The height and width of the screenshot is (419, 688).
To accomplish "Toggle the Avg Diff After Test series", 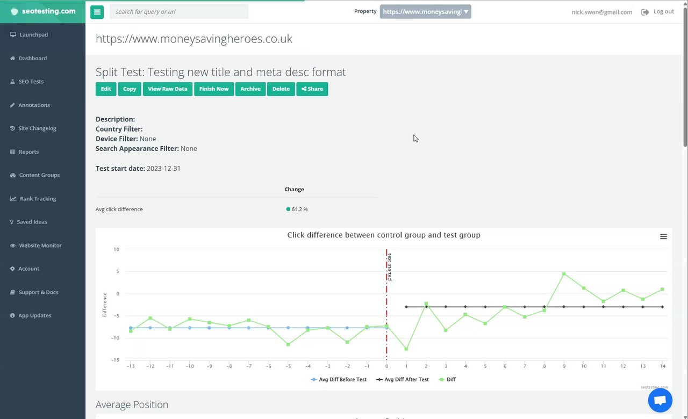I will 403,379.
